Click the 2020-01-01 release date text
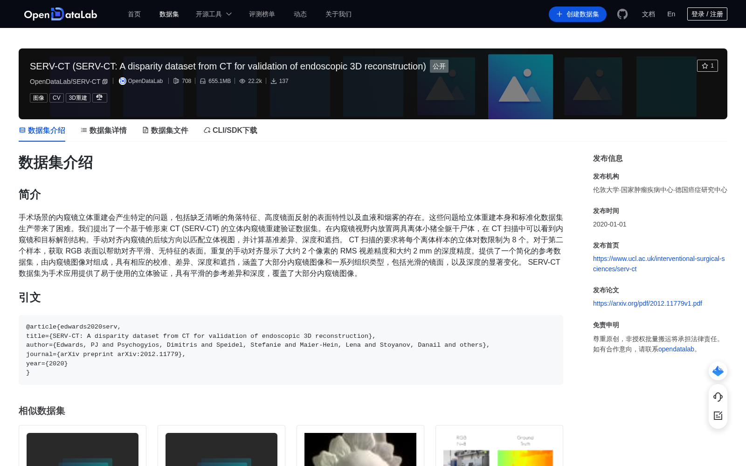Image resolution: width=746 pixels, height=466 pixels. coord(610,224)
